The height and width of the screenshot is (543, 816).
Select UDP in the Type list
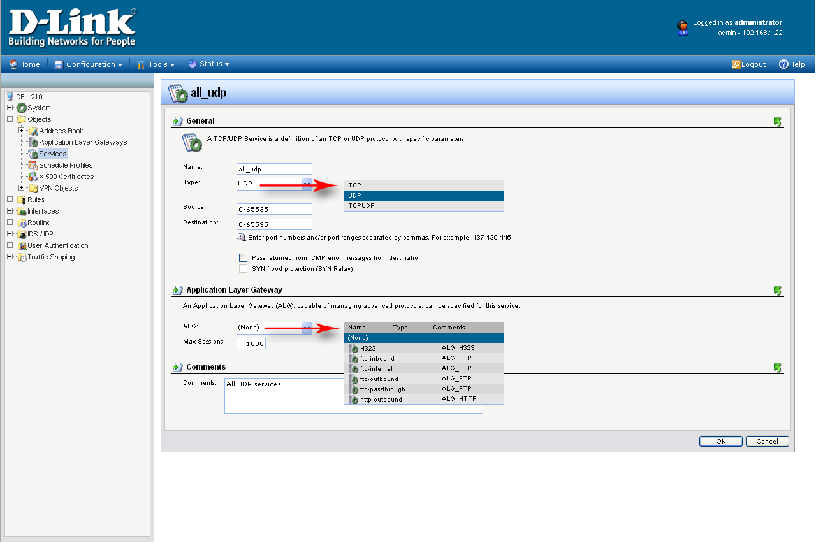(424, 196)
